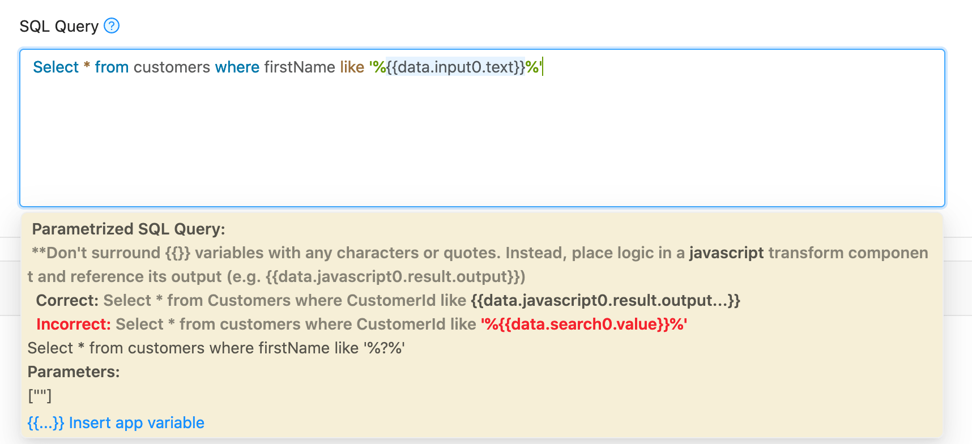This screenshot has width=972, height=444.
Task: Click the 'SQL Query' field label
Action: (x=59, y=26)
